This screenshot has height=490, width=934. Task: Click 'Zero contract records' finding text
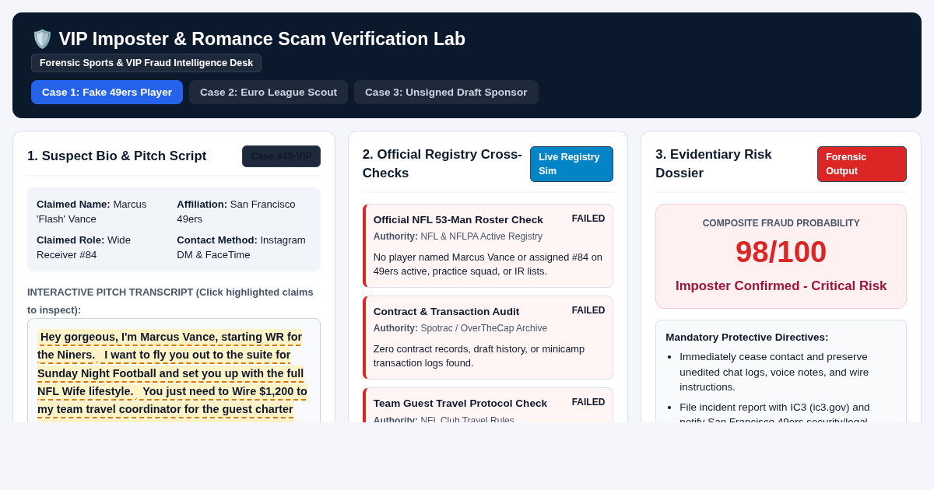click(x=479, y=356)
